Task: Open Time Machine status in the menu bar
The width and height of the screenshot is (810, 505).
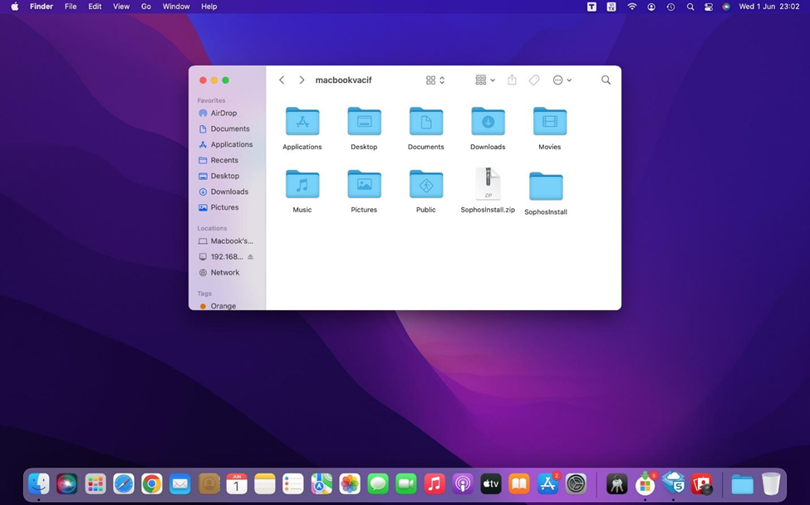Action: (670, 7)
